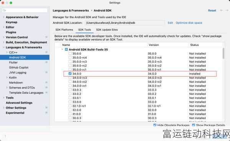Open Plugins settings page
The width and height of the screenshot is (230, 141).
11,32
